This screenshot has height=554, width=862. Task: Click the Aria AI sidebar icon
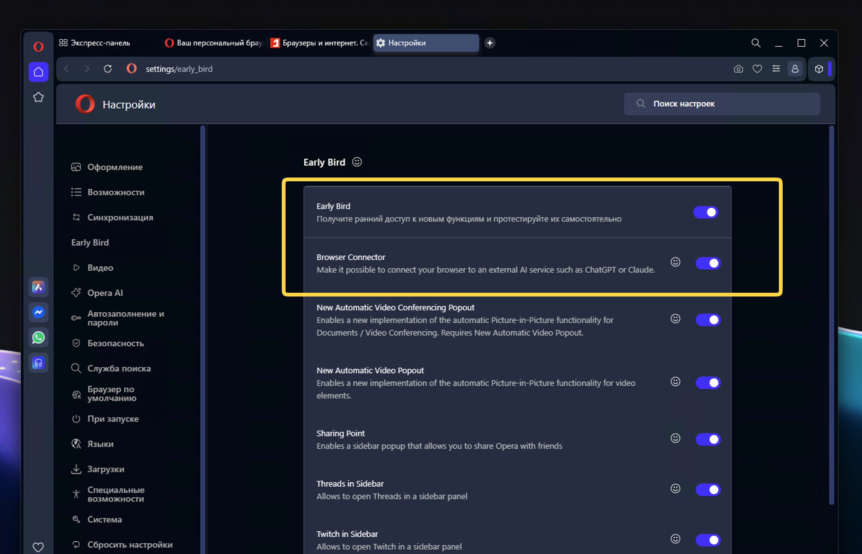click(x=38, y=287)
